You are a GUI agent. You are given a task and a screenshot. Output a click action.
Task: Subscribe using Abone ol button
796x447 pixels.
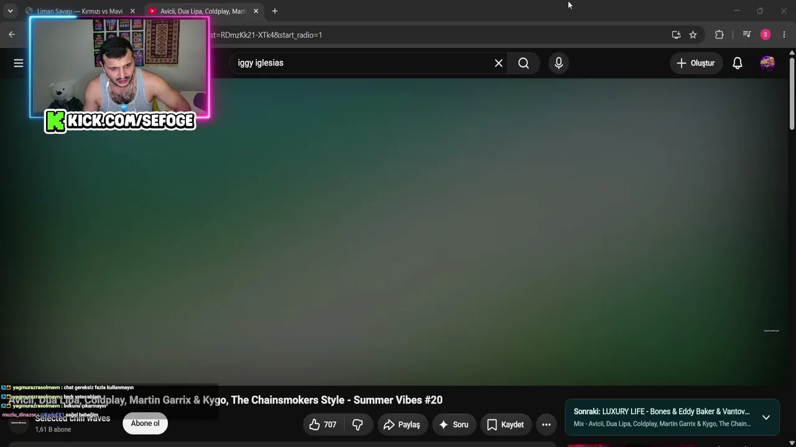click(x=145, y=423)
